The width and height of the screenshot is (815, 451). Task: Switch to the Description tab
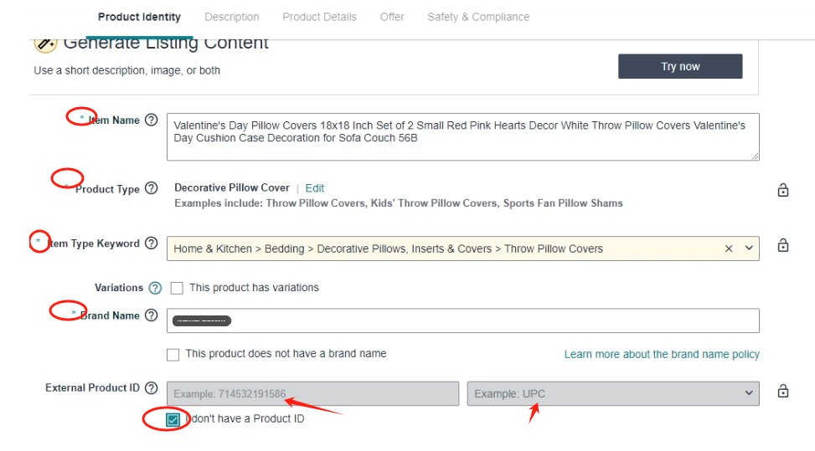pyautogui.click(x=232, y=17)
